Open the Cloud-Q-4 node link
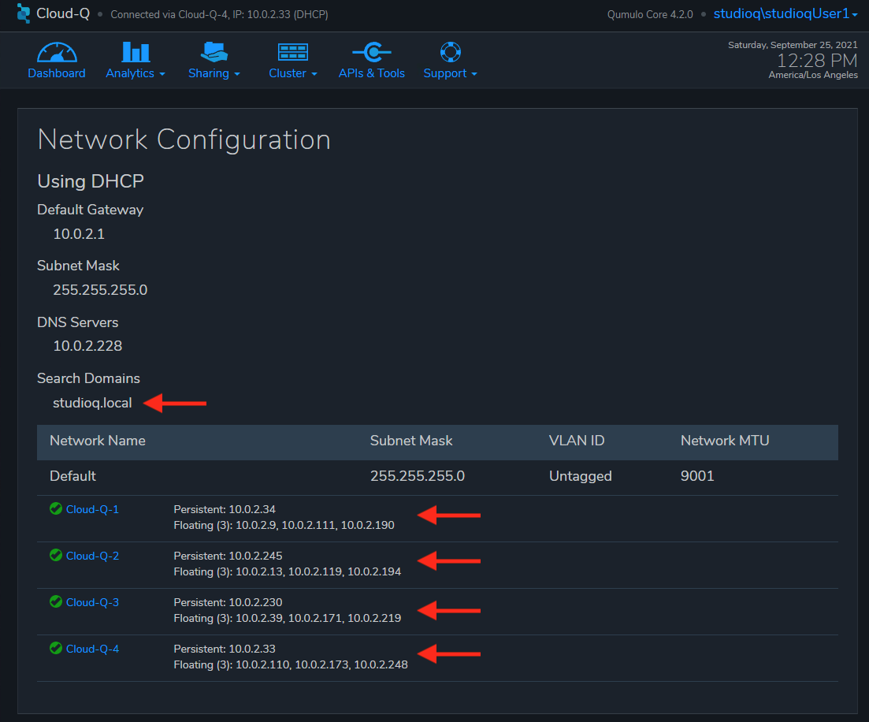The image size is (869, 722). (92, 649)
